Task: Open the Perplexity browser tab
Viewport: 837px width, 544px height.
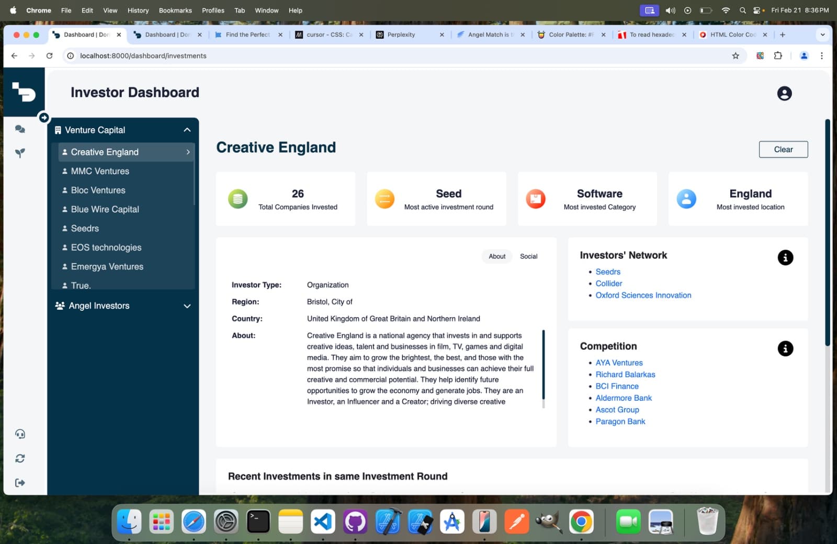Action: pos(410,35)
